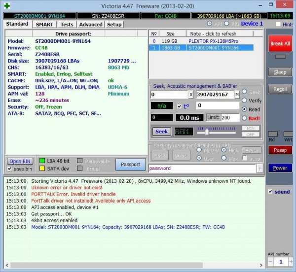Click the Unlock button in Security manager
The height and width of the screenshot is (272, 296).
(x=182, y=155)
